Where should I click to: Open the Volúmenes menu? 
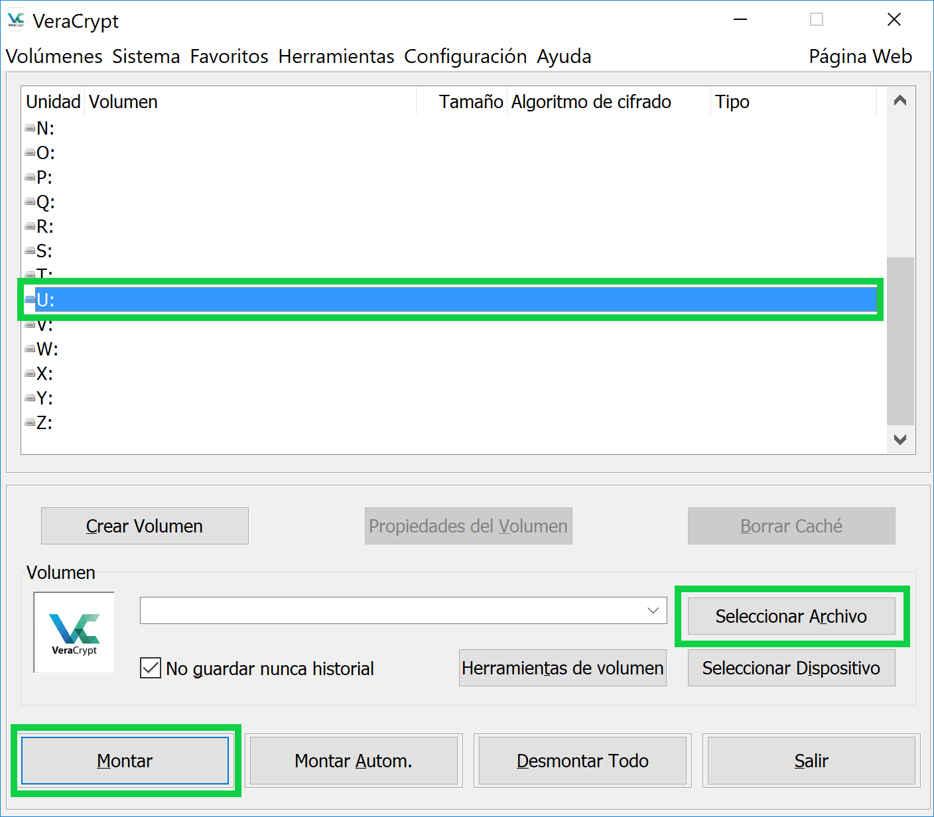coord(54,56)
